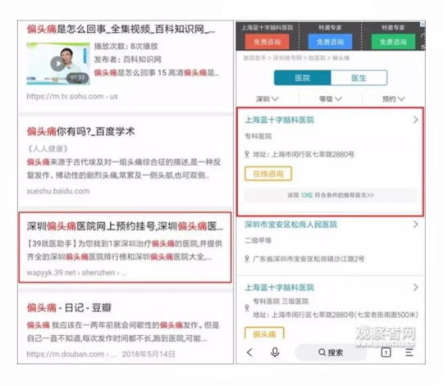This screenshot has width=448, height=386.
Task: Click the wapyyk.39.net shenzhen URL
Action: click(x=76, y=273)
